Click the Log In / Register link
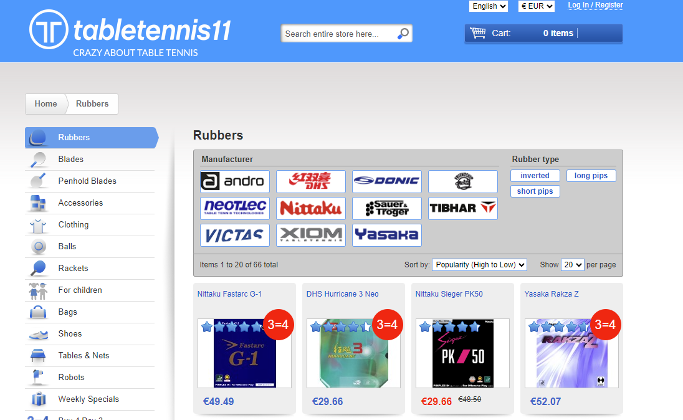The height and width of the screenshot is (420, 683). [595, 5]
